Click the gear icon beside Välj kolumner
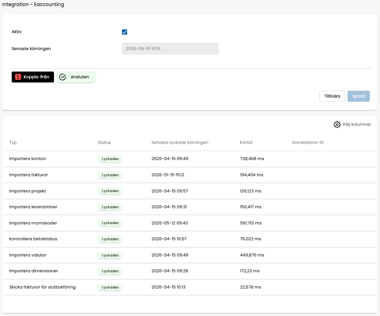The width and height of the screenshot is (380, 316). tap(337, 124)
